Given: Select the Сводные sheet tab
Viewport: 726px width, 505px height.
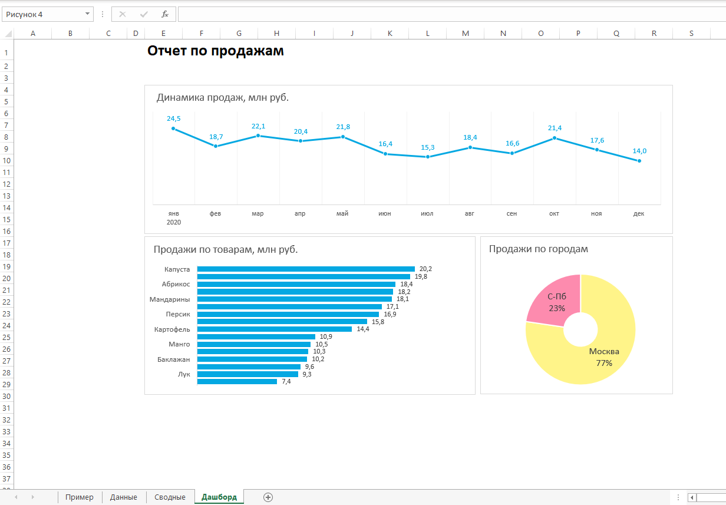Looking at the screenshot, I should (x=170, y=497).
